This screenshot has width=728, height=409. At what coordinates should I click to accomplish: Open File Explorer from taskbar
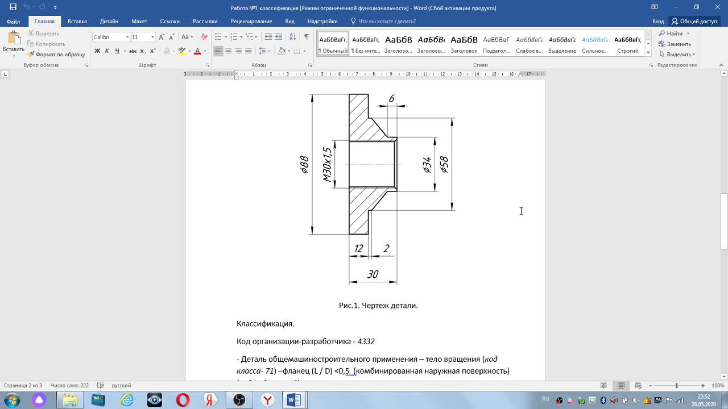70,400
